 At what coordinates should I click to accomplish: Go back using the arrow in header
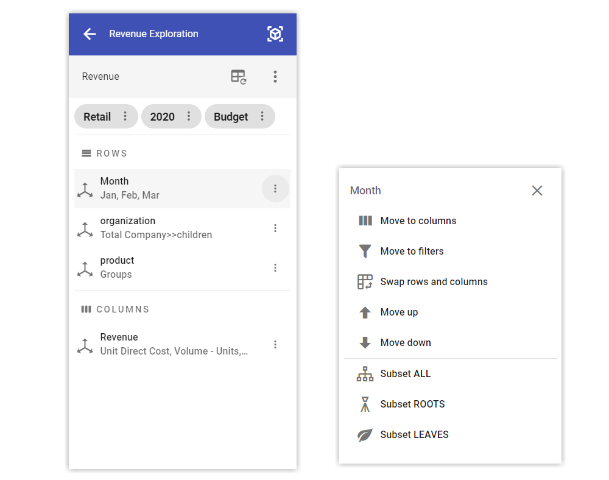(90, 34)
